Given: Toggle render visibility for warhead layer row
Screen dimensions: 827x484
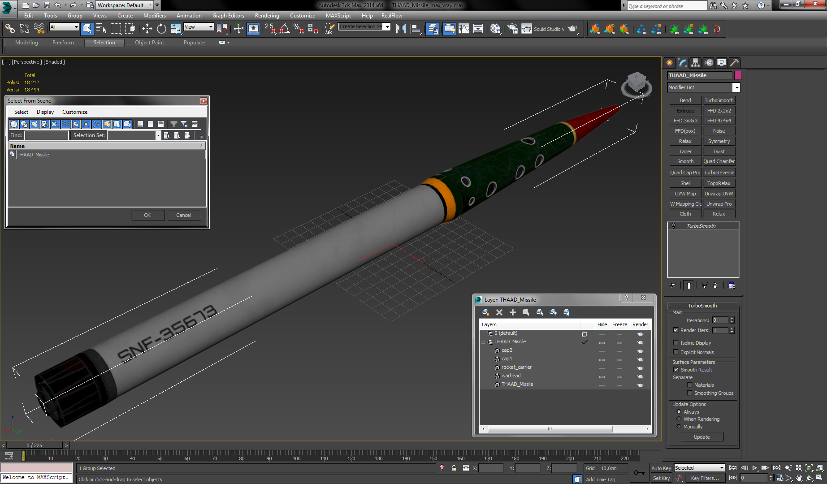Looking at the screenshot, I should 640,376.
